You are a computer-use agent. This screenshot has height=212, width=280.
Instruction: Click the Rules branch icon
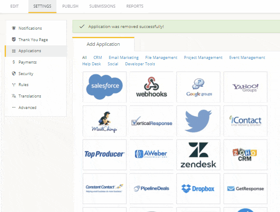coord(14,85)
